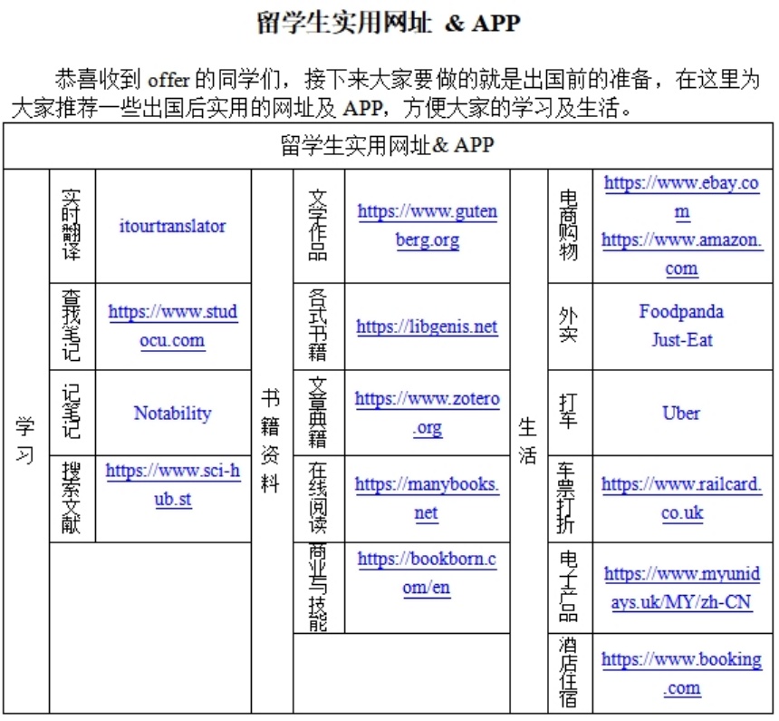
Task: Open the amazon.com hyperlink
Action: (681, 241)
